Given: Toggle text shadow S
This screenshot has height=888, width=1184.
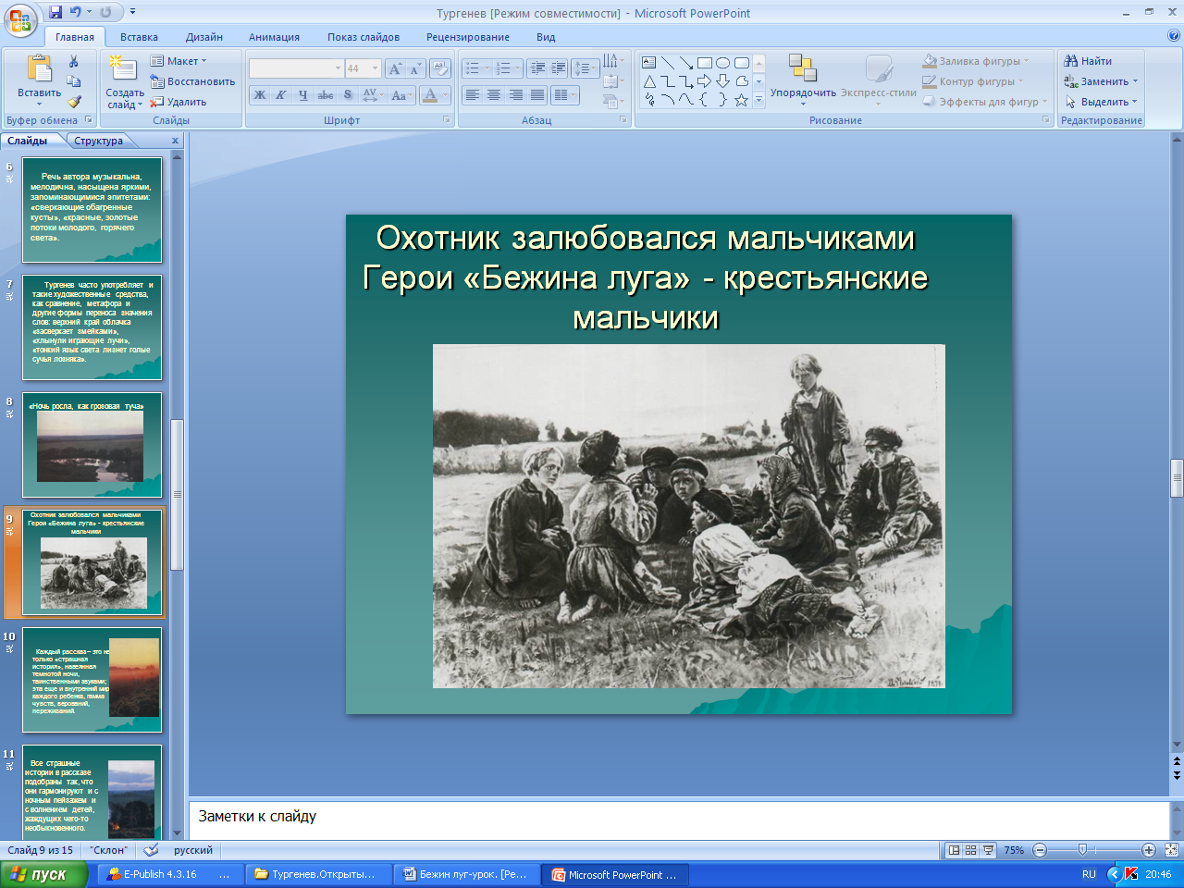Looking at the screenshot, I should [x=348, y=95].
